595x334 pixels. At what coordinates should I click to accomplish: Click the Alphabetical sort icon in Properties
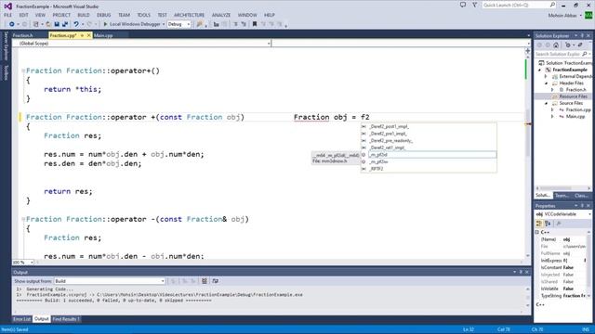[x=548, y=224]
